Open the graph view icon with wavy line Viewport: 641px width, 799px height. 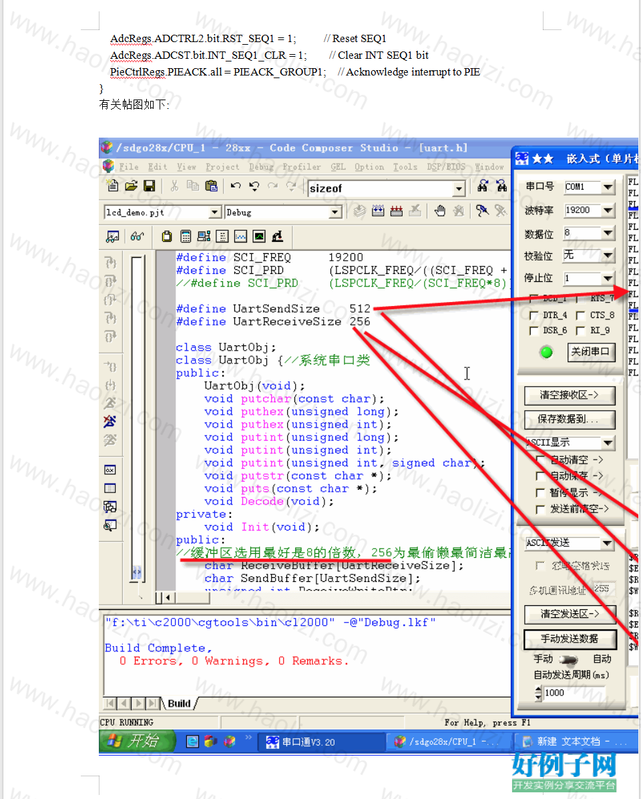[240, 236]
